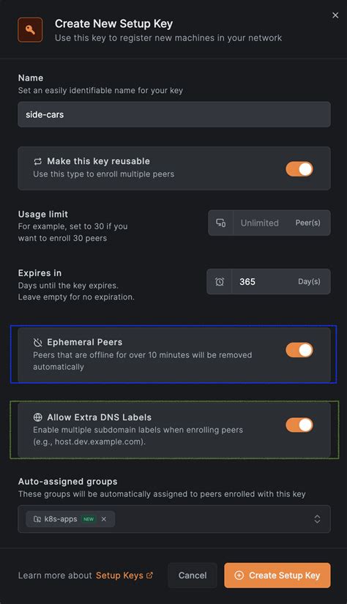Click the Name field containing side-cars
The image size is (347, 604).
click(x=174, y=114)
